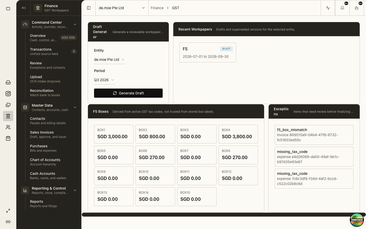The height and width of the screenshot is (229, 366).
Task: Open the f5_box_mismatch exception
Action: (314, 135)
